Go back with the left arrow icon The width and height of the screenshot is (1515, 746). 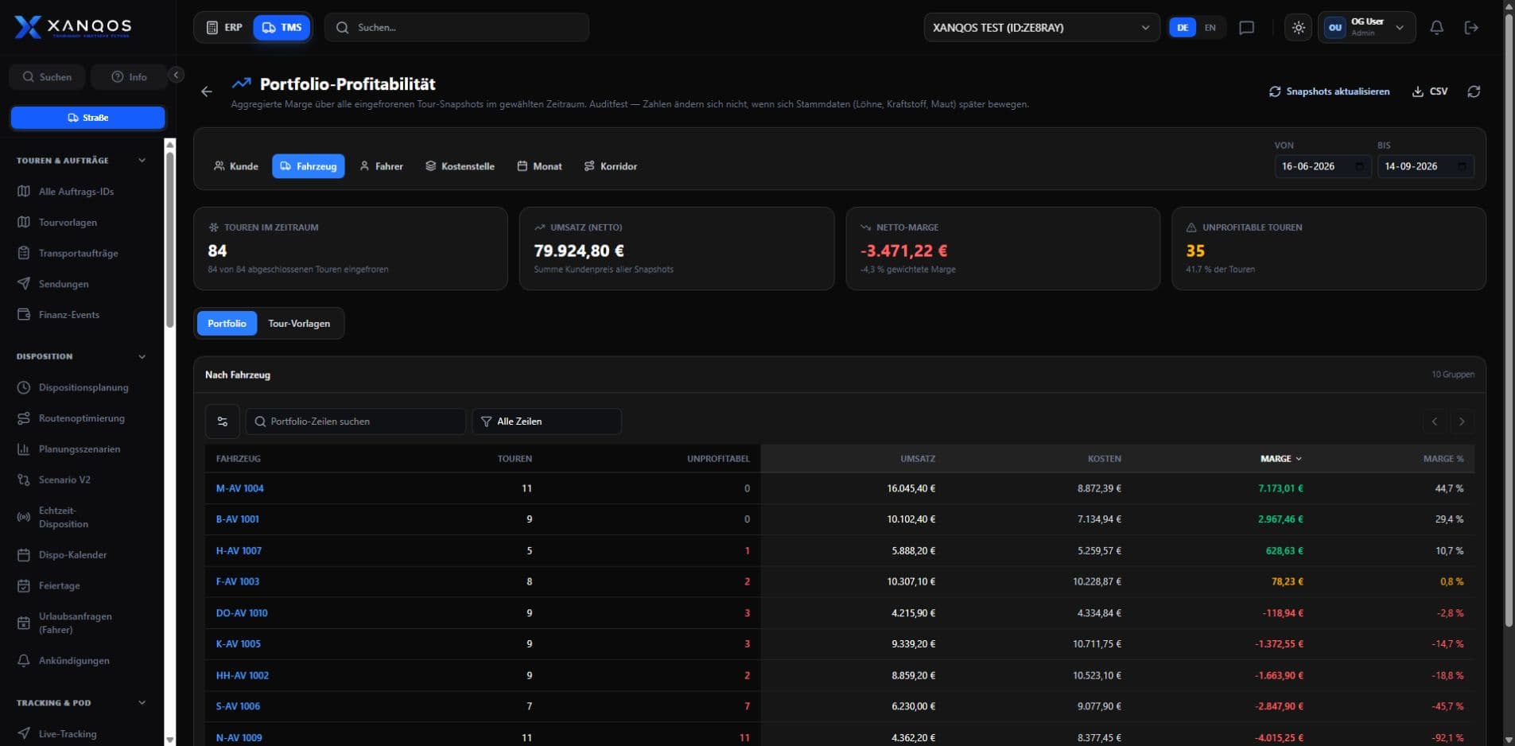click(x=207, y=91)
